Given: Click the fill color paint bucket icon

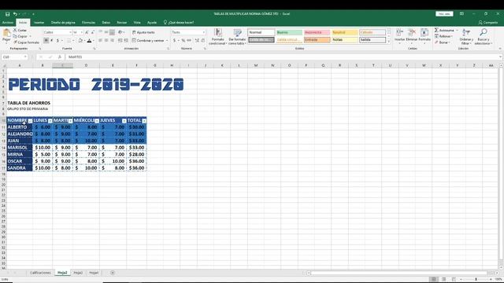Looking at the screenshot, I should click(80, 41).
